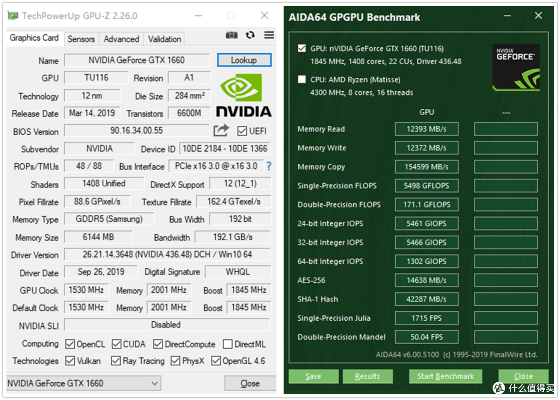The height and width of the screenshot is (400, 560).
Task: Click the Single-Precision Julia 1715 FPS value
Action: click(426, 318)
